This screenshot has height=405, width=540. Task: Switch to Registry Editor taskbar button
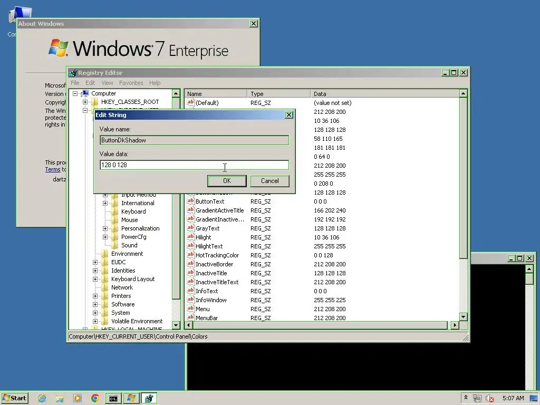tap(149, 399)
